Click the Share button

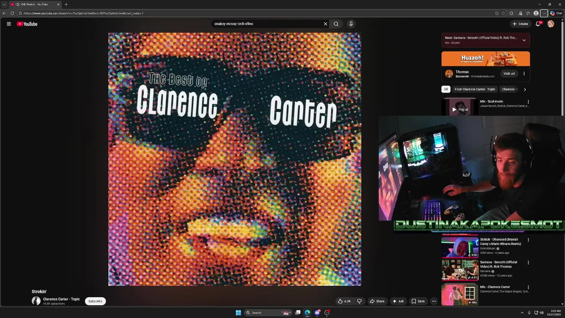point(377,301)
